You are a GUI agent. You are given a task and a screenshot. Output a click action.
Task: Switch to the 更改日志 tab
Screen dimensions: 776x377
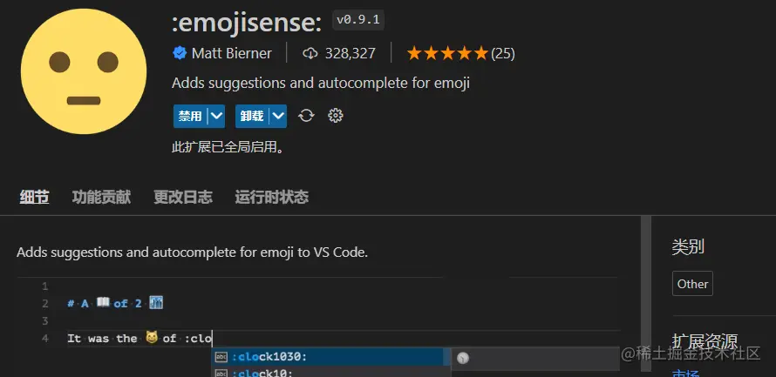point(183,197)
